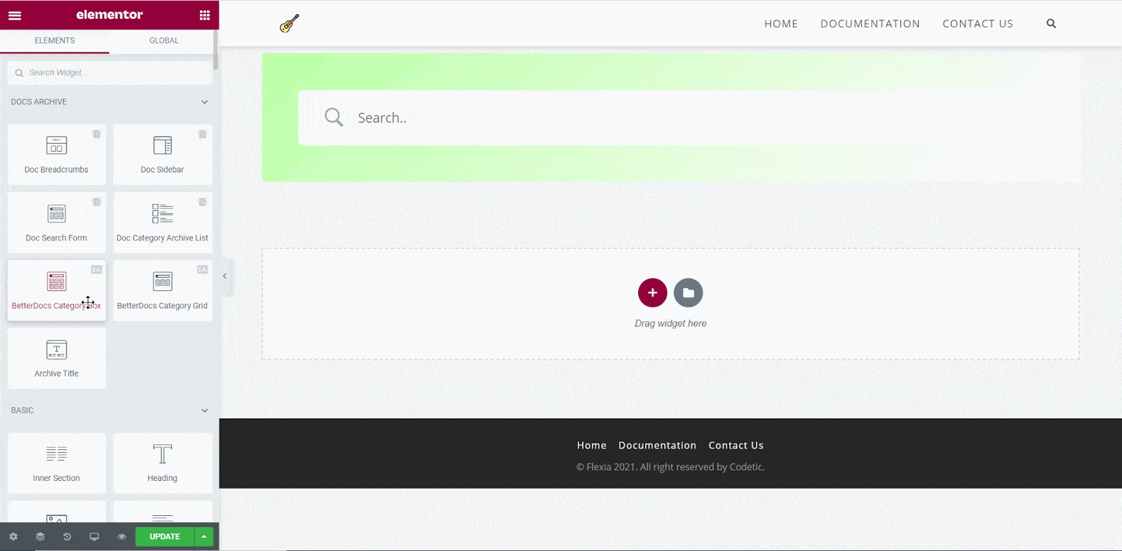Select the Doc Sidebar widget
Screen dimensions: 1122x551
point(163,155)
